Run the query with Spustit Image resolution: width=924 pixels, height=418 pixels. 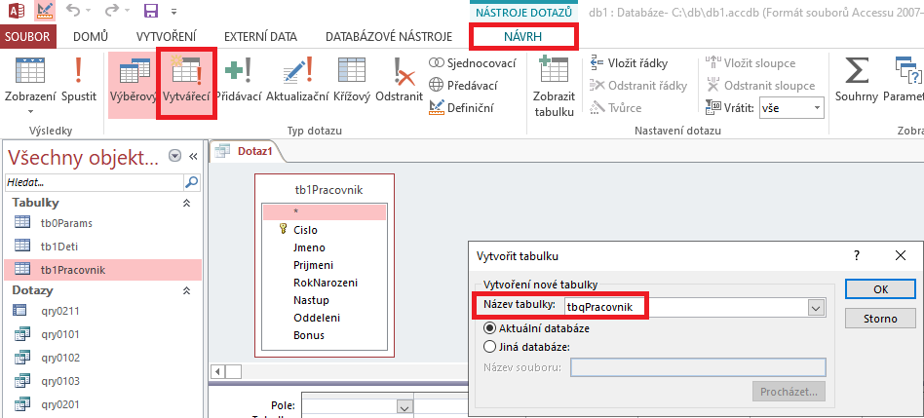78,79
